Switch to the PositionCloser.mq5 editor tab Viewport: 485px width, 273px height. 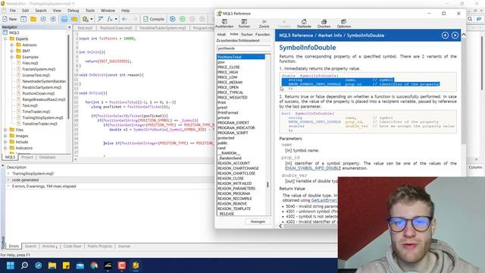tap(116, 28)
